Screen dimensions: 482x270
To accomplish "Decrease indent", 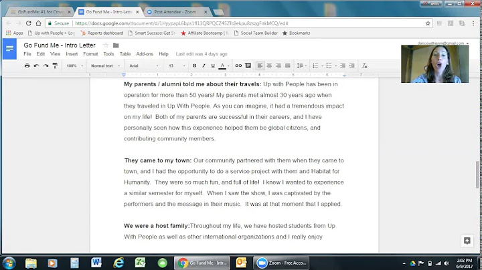I will 343,65.
